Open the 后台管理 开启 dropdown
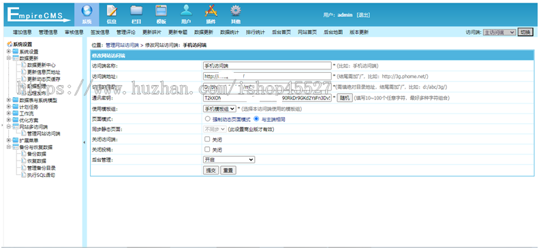 coord(229,159)
